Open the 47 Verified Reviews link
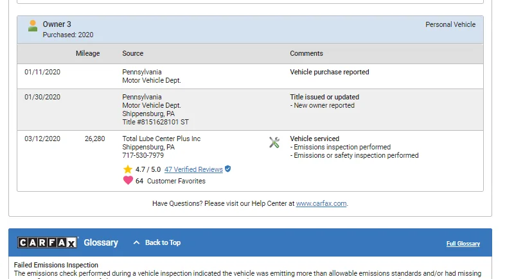Viewport: 514px width, 279px height. [x=193, y=169]
